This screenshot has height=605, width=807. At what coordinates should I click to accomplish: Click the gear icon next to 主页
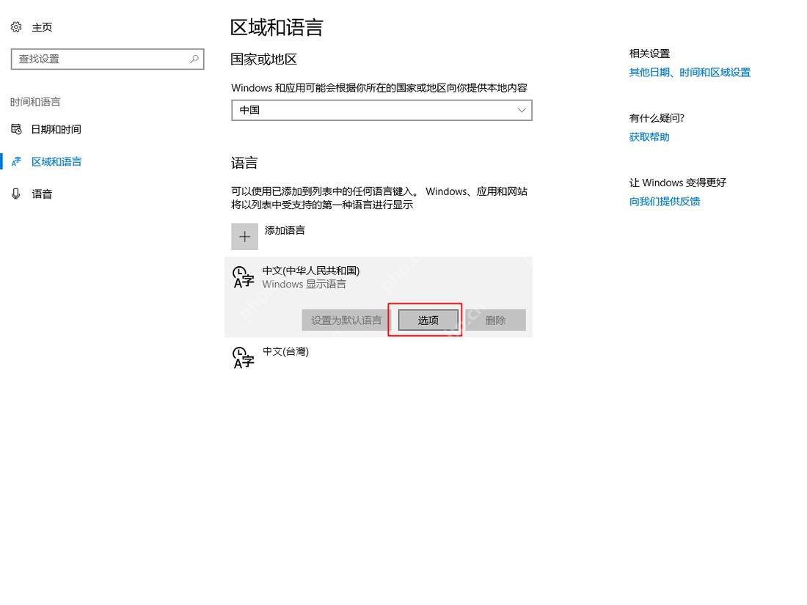tap(16, 26)
